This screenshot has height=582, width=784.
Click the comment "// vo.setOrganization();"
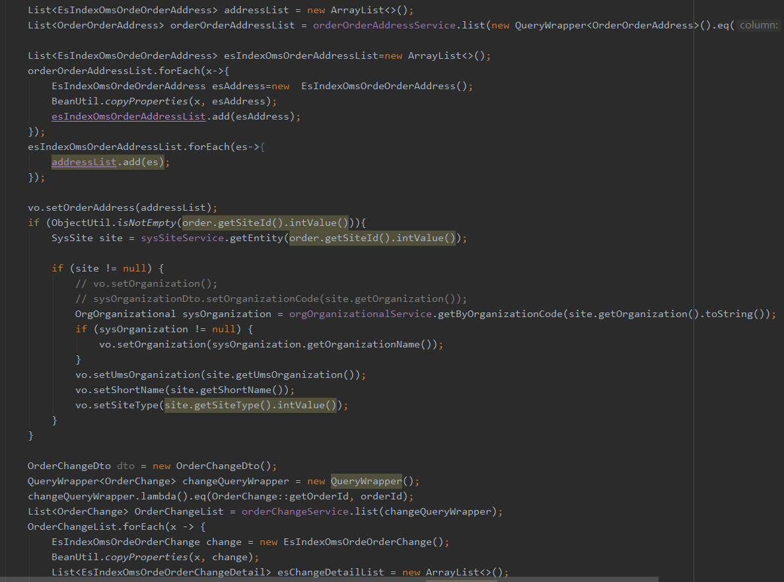click(146, 283)
